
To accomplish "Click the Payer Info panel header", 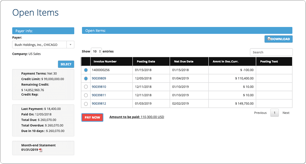I will pos(43,31).
